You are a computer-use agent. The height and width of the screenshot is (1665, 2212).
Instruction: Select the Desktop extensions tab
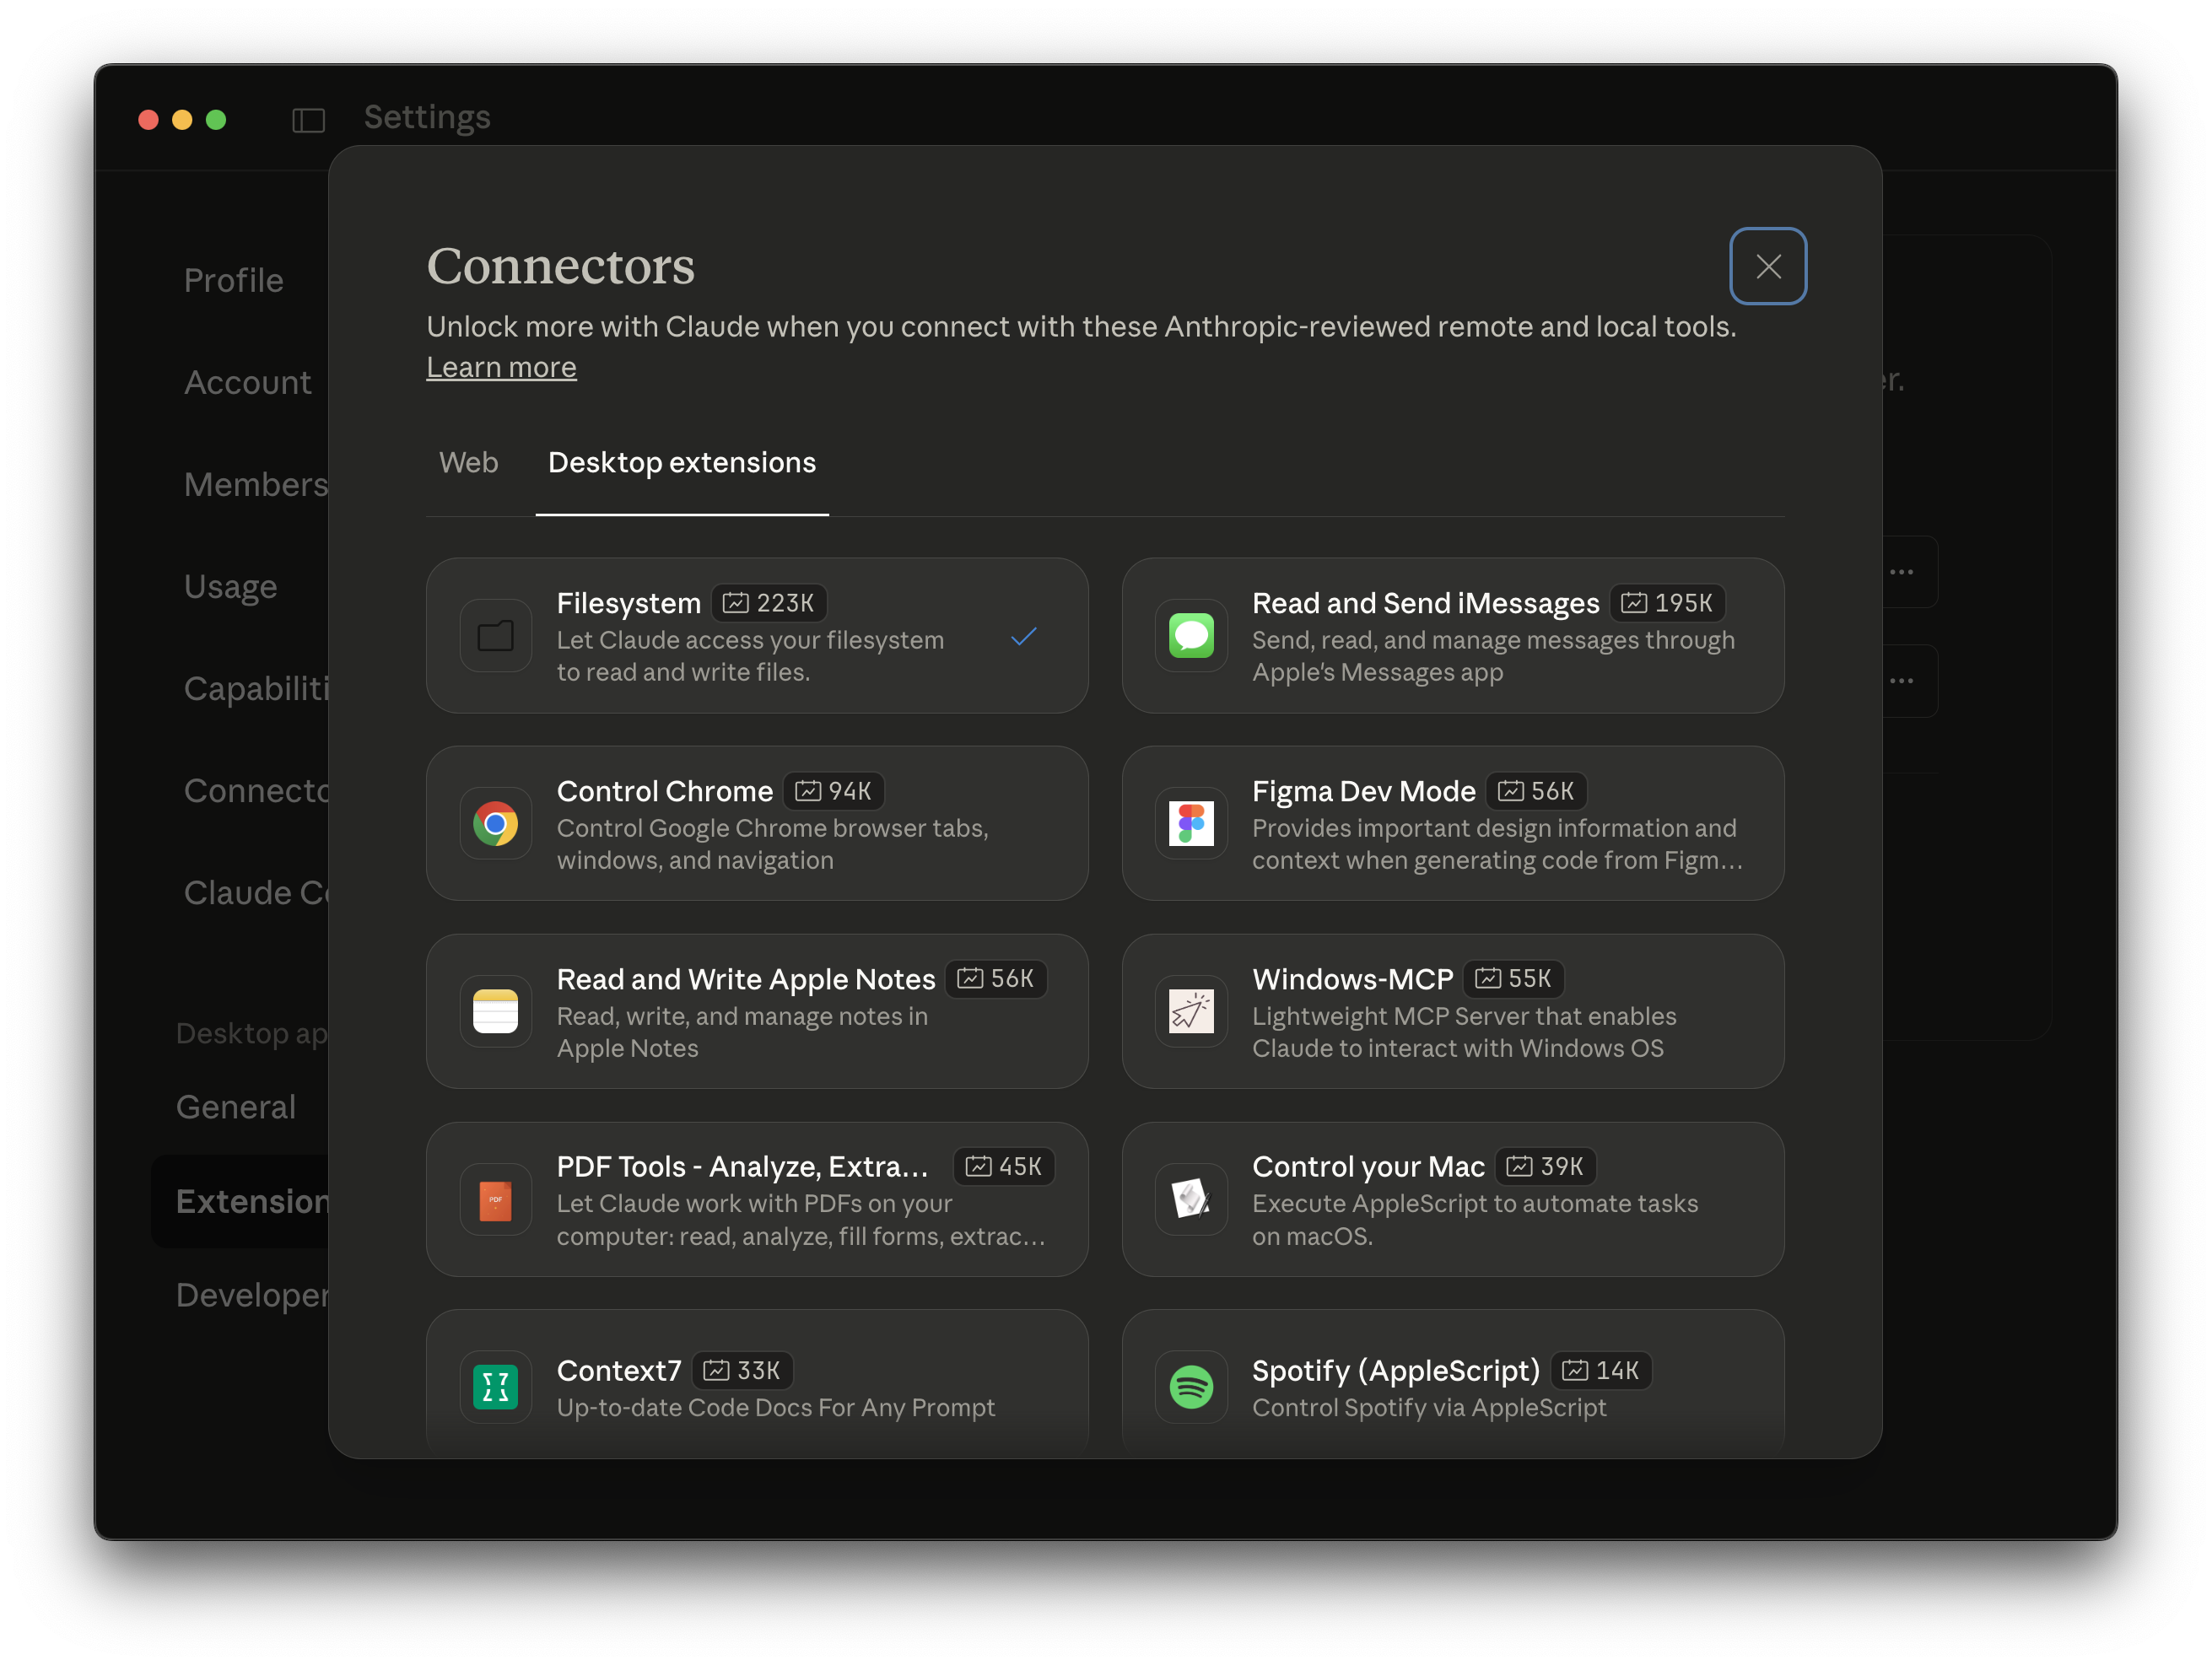tap(682, 463)
